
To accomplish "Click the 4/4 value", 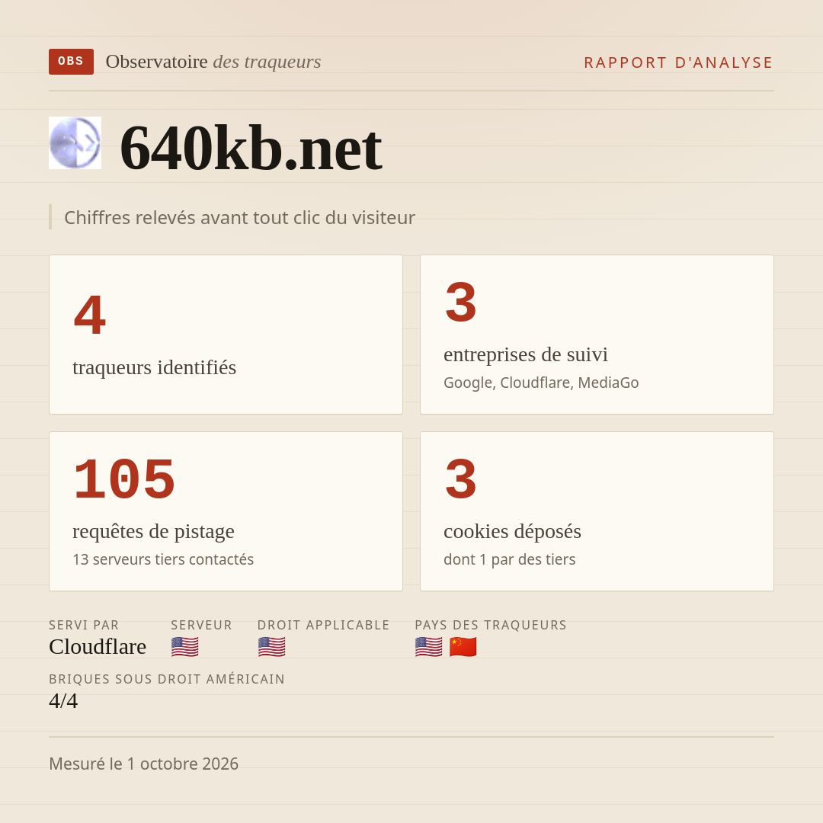I will tap(63, 701).
